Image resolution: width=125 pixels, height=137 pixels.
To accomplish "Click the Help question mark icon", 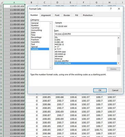I will click(111, 9).
